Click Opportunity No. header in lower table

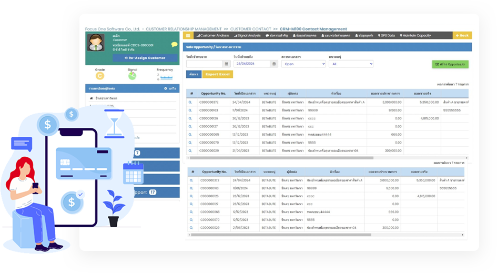click(x=214, y=172)
